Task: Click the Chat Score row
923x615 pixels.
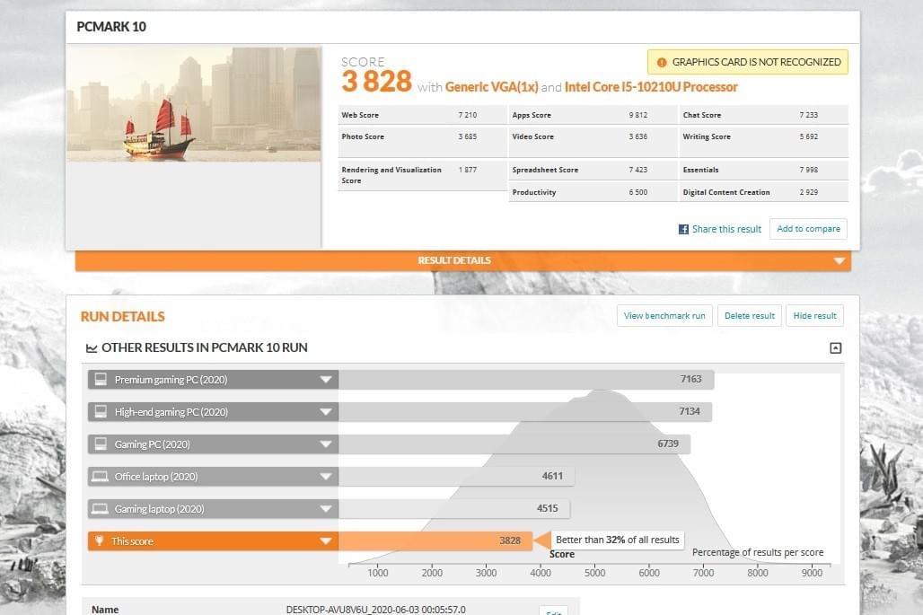Action: tap(763, 115)
